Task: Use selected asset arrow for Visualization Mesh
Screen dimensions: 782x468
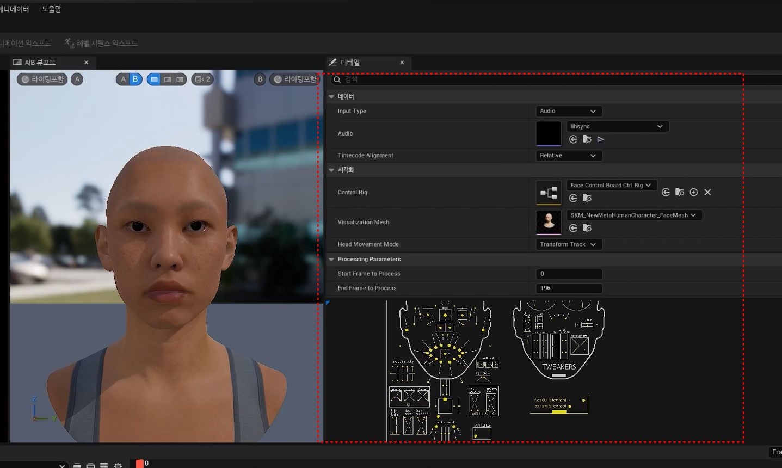Action: [573, 228]
